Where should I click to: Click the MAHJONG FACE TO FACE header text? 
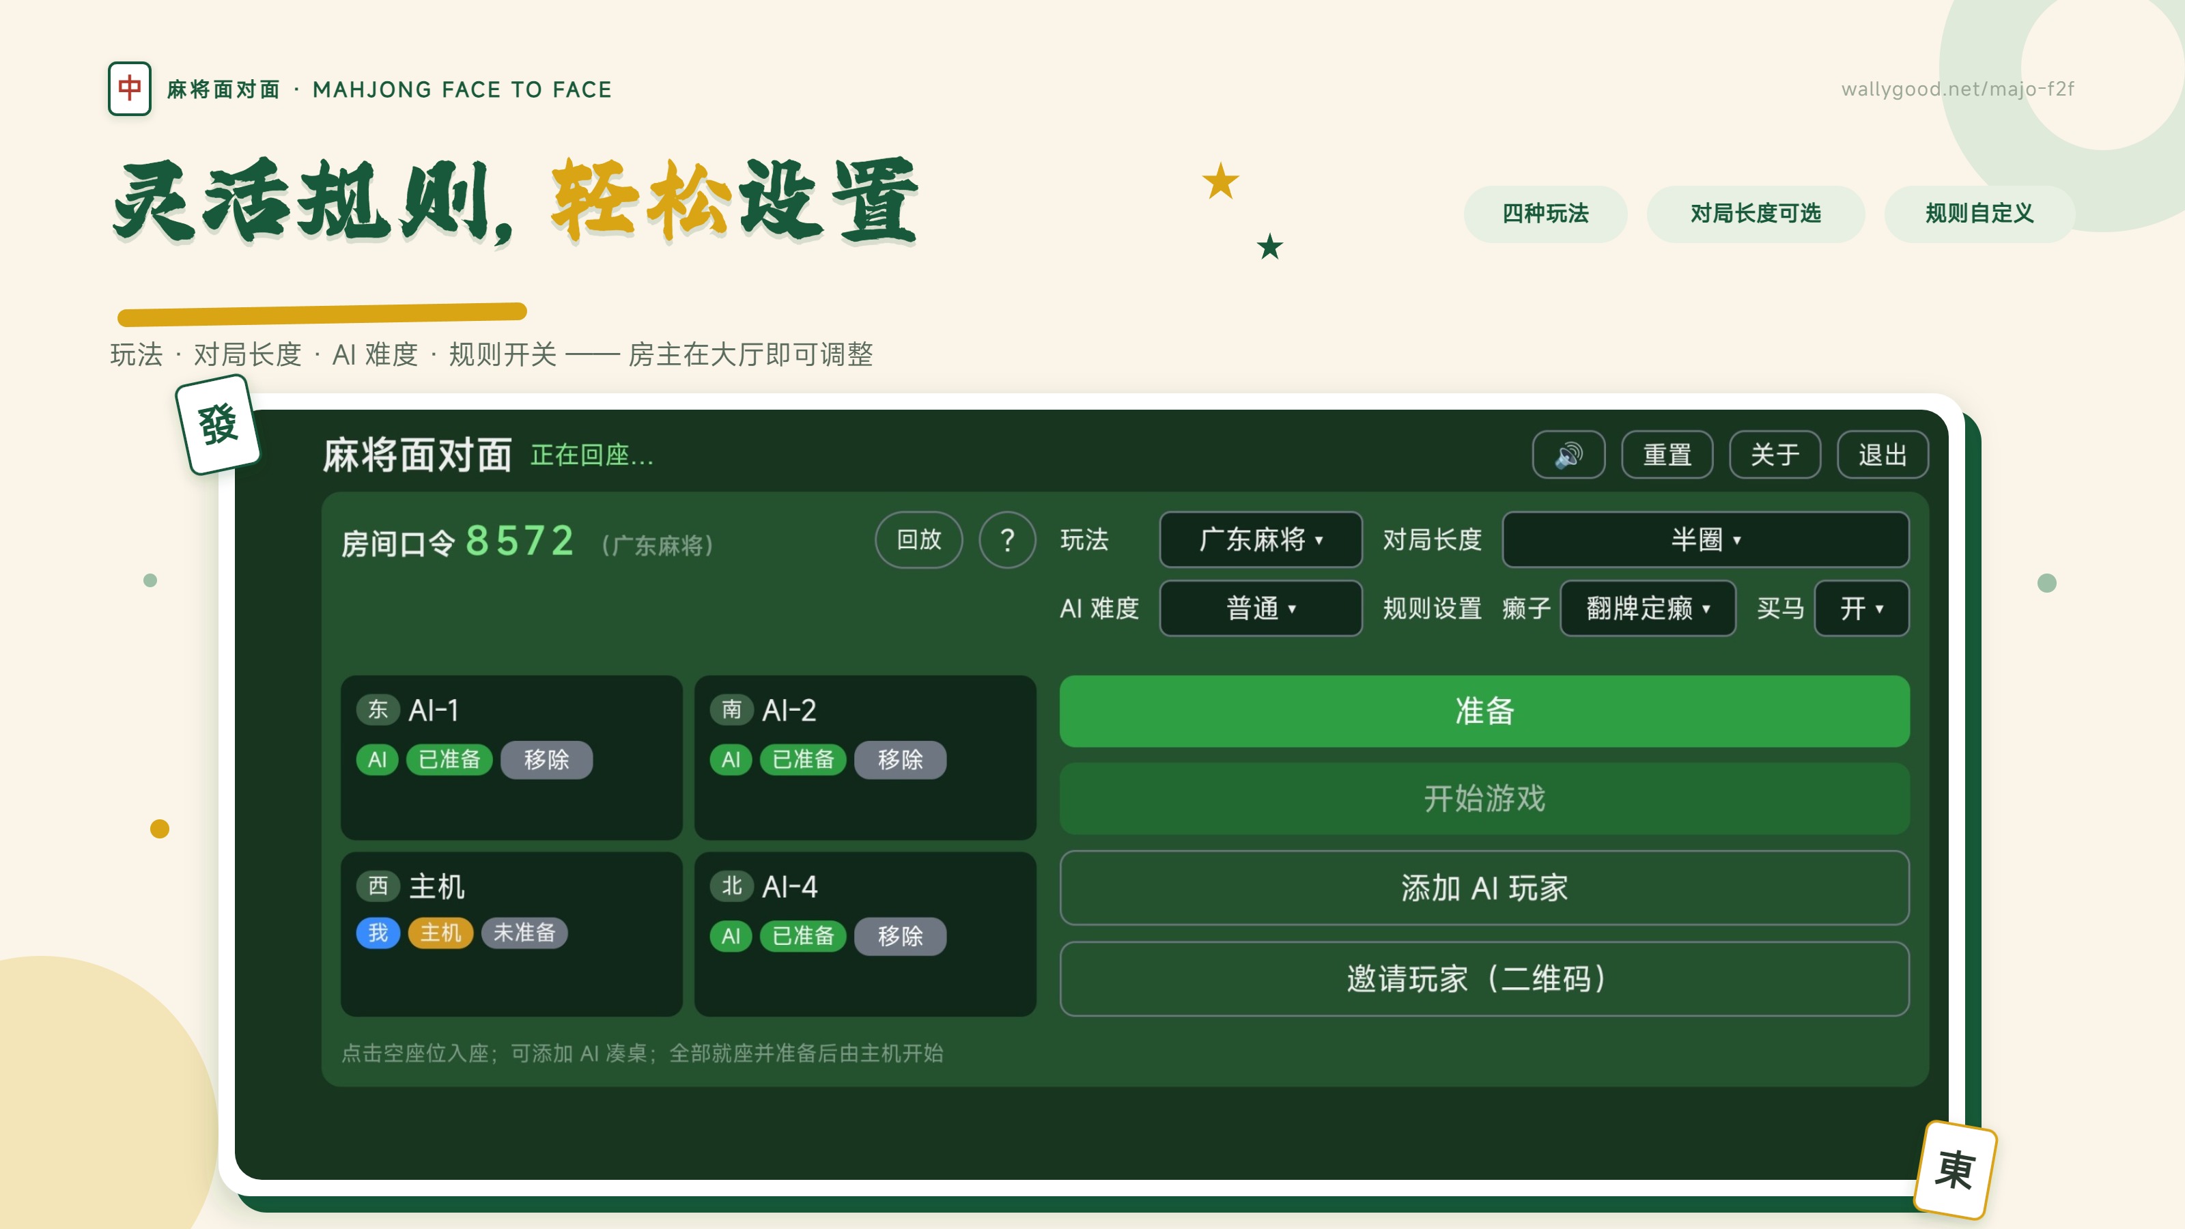(462, 89)
